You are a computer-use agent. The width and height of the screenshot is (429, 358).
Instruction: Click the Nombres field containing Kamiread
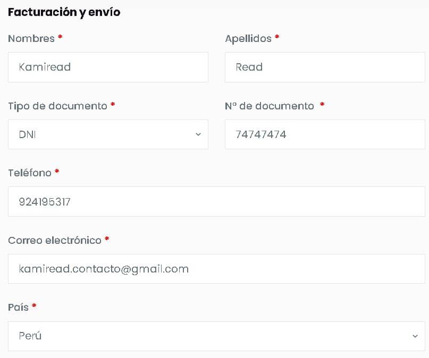pos(108,67)
